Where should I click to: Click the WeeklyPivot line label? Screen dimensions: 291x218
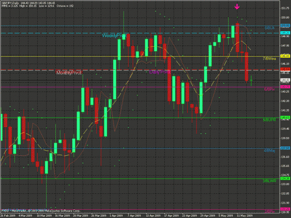click(115, 35)
